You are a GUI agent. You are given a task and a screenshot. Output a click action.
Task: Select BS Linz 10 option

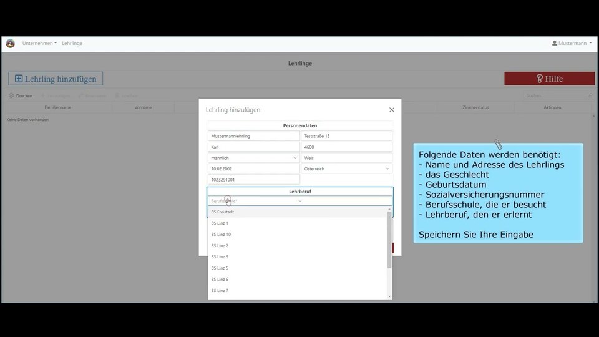[297, 234]
